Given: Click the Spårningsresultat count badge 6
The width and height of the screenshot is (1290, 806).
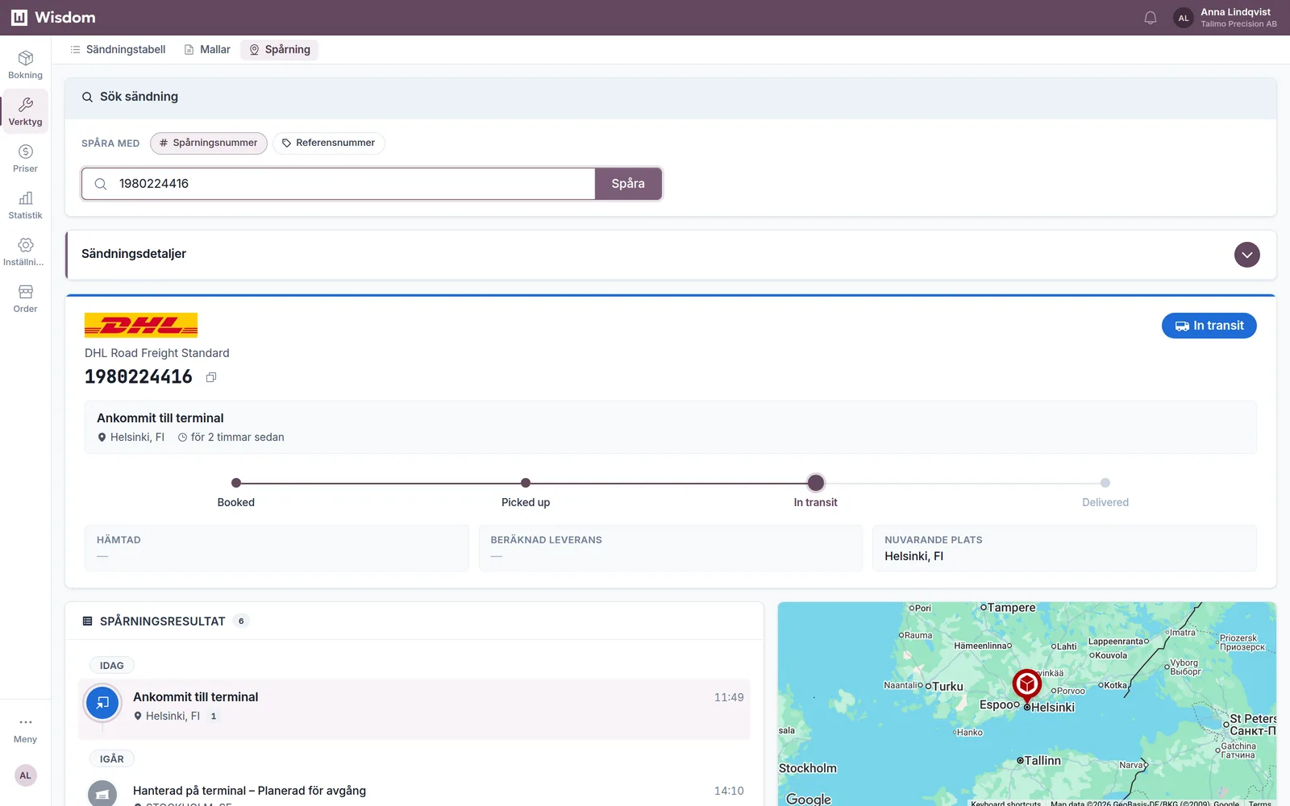Looking at the screenshot, I should click(241, 621).
